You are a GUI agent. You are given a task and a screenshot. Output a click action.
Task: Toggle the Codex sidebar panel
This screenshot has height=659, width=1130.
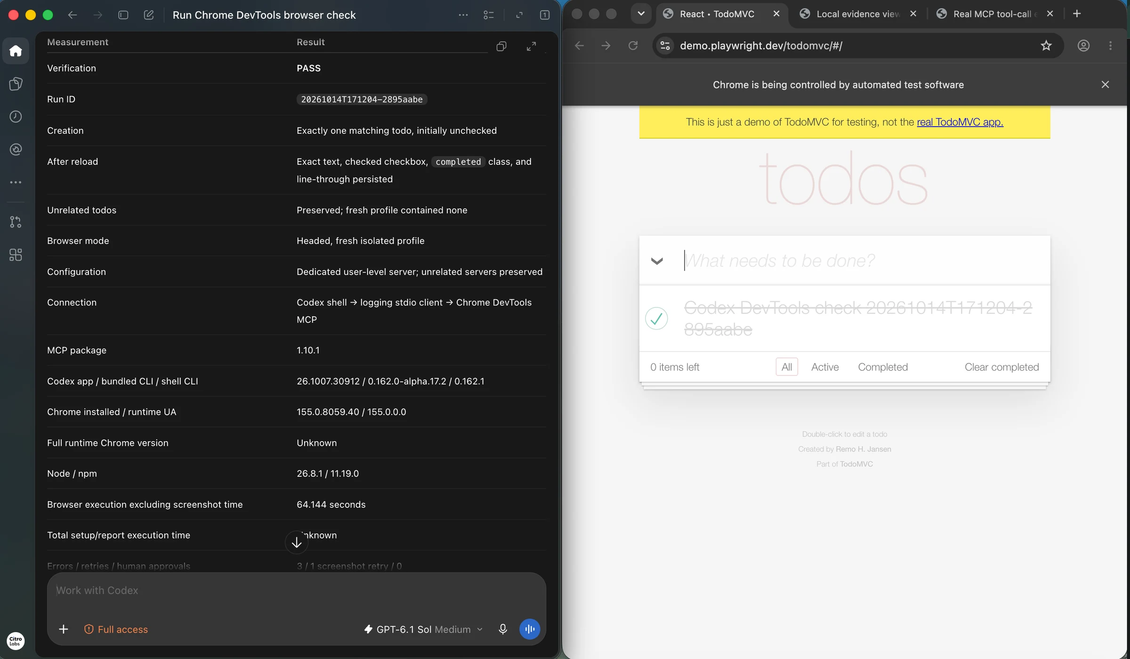(123, 15)
